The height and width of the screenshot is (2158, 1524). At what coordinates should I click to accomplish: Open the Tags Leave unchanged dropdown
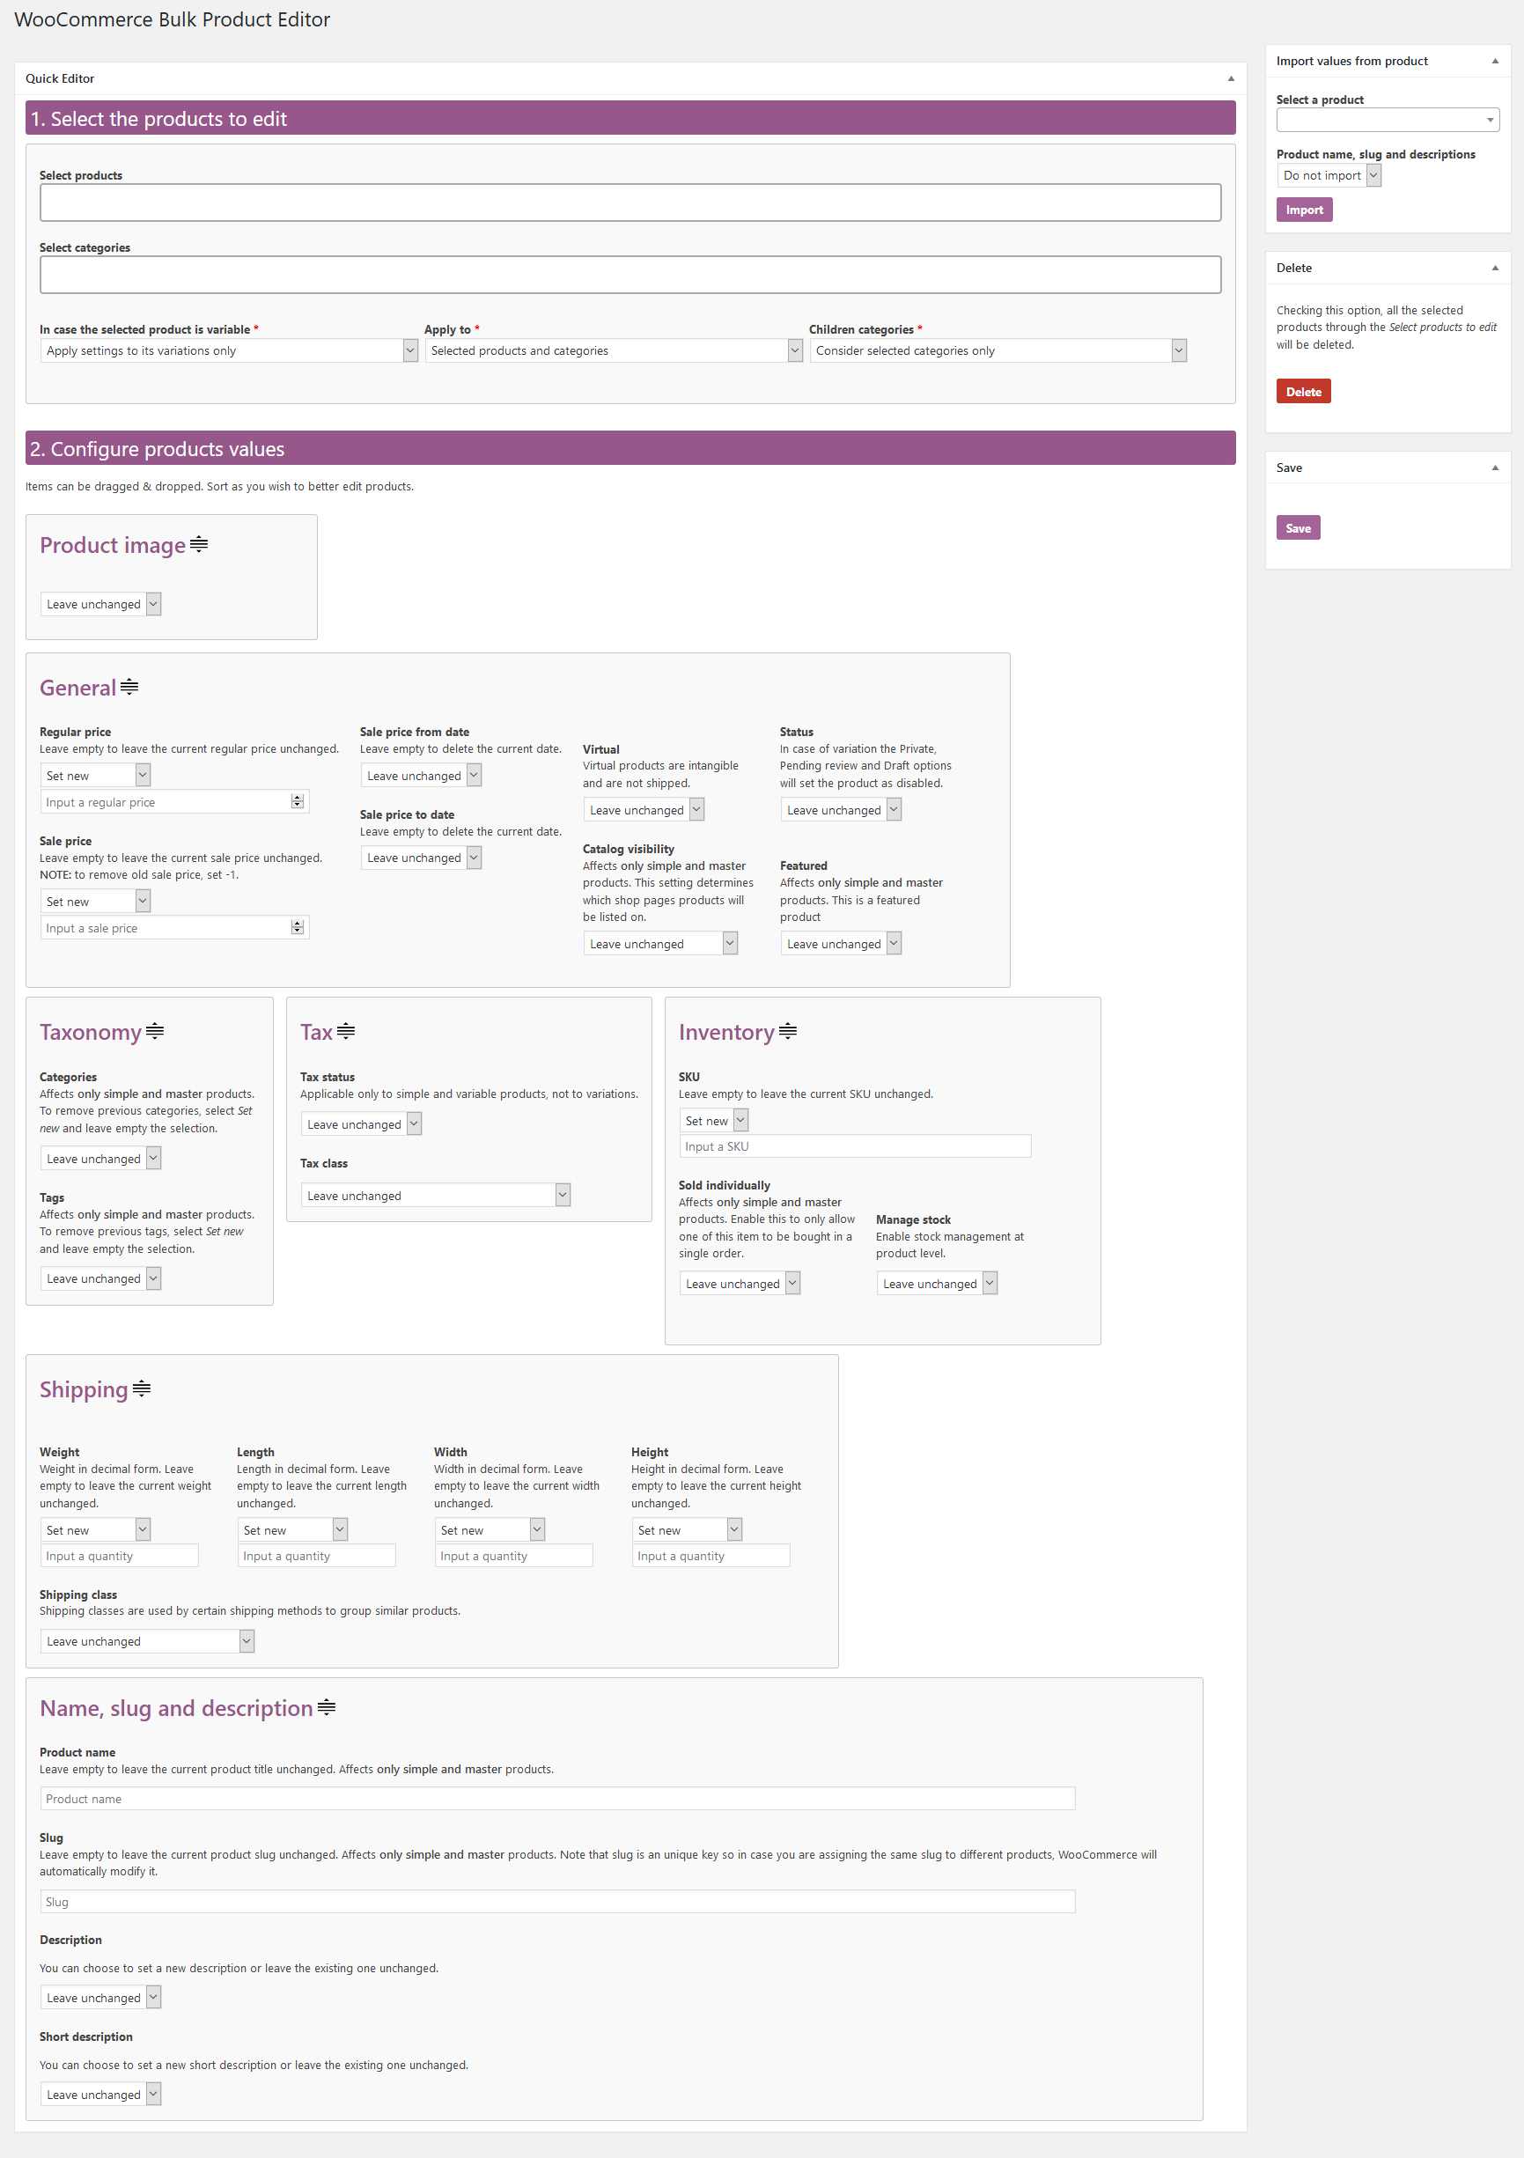pyautogui.click(x=100, y=1278)
